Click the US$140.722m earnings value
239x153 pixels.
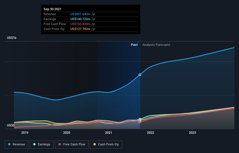point(80,19)
